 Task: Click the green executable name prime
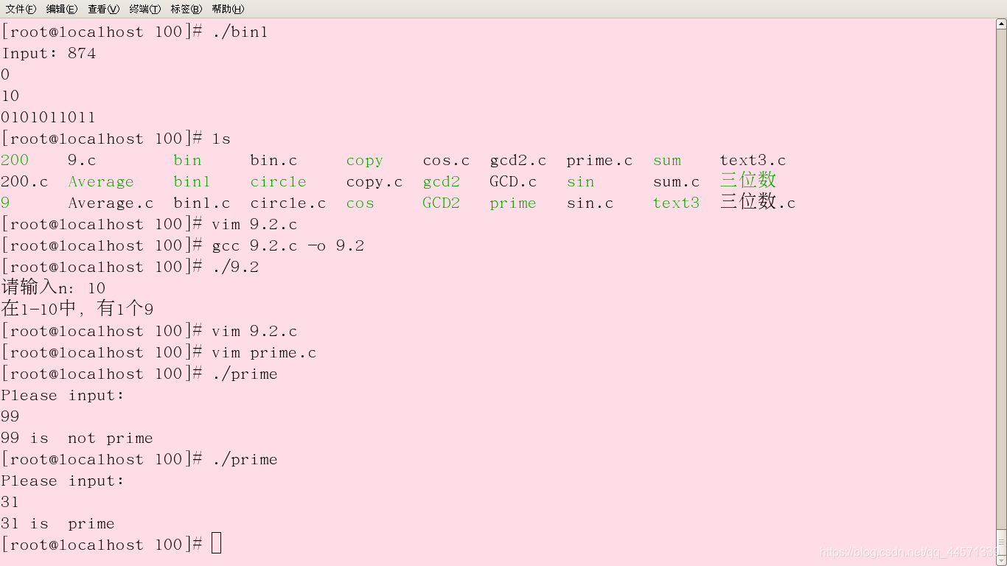coord(513,203)
